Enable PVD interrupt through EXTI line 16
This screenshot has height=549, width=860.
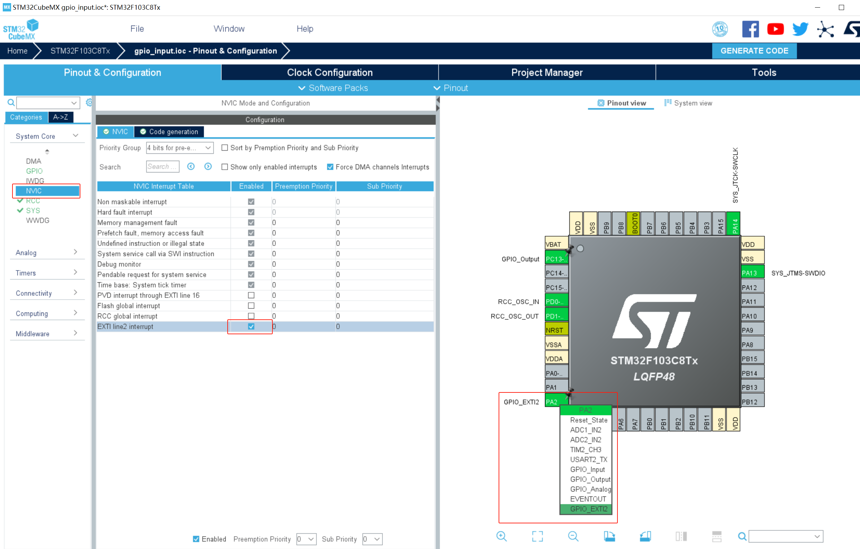pos(251,295)
